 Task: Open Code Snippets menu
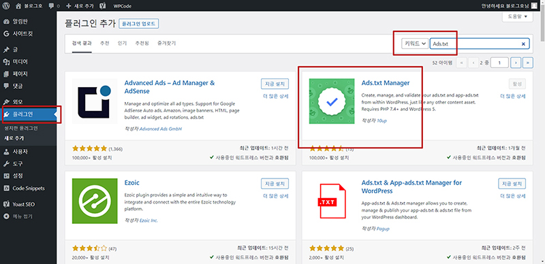tap(28, 188)
